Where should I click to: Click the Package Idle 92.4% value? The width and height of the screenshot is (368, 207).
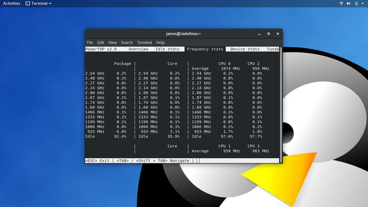[x=120, y=136]
